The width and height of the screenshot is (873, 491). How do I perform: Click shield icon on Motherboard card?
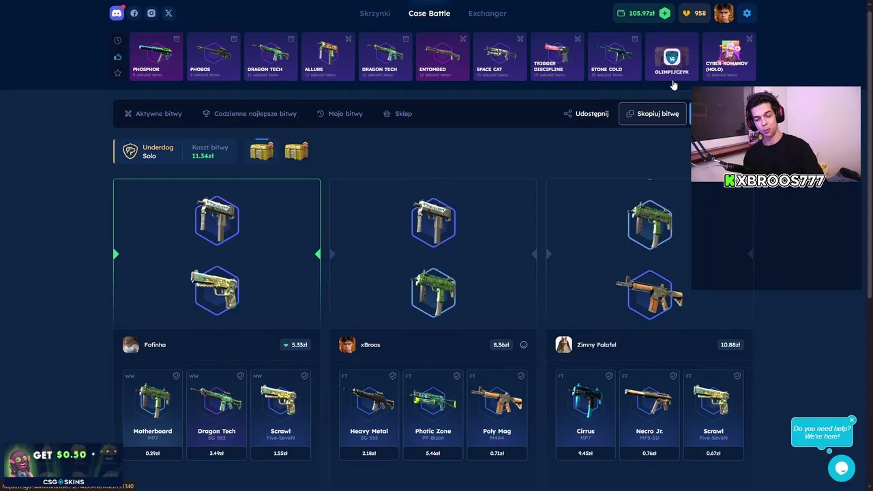[176, 376]
